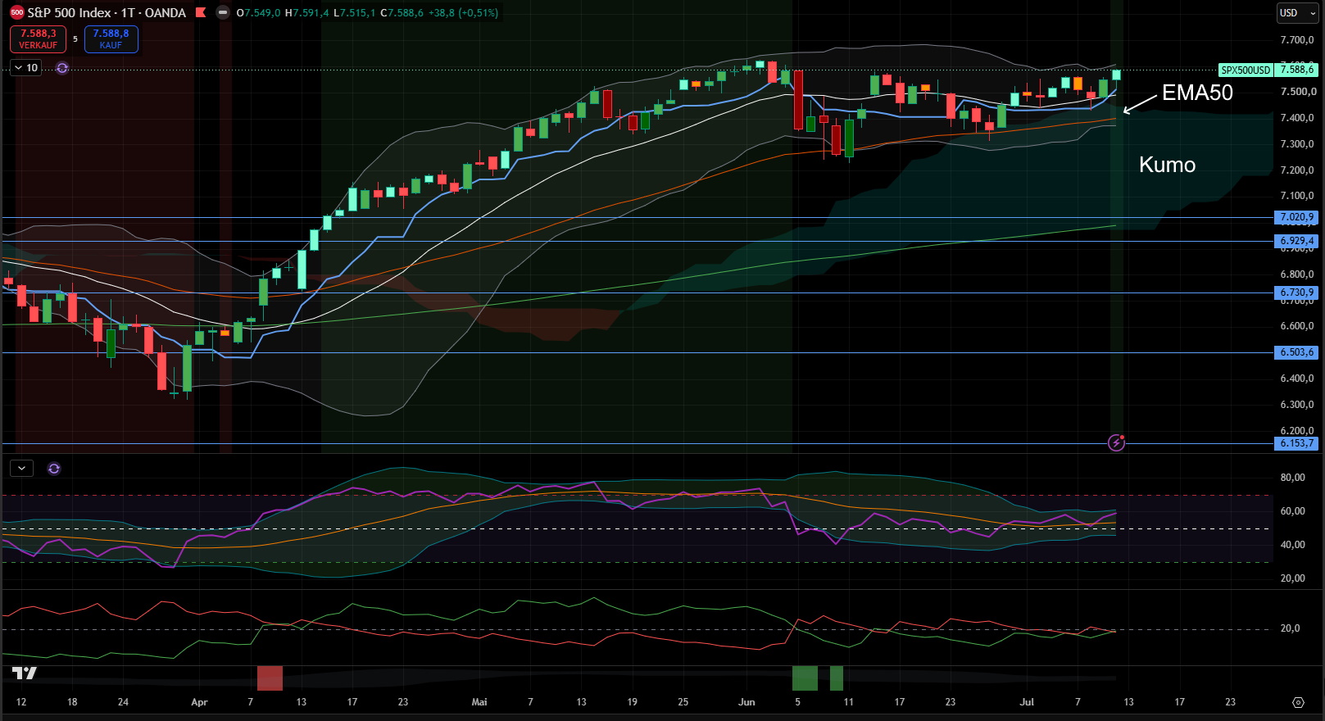Open chart settings hexagon icon at bottom right

(1298, 702)
